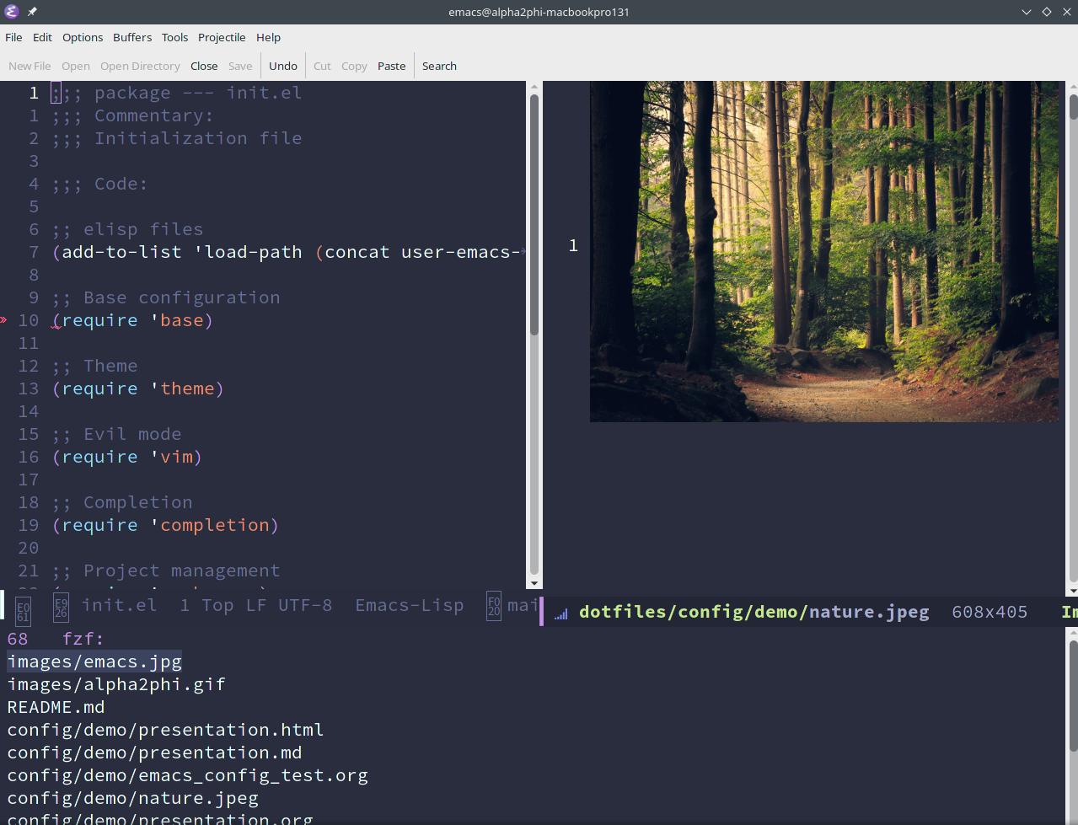This screenshot has width=1078, height=825.
Task: Toggle the pin window icon in title bar
Action: click(32, 12)
